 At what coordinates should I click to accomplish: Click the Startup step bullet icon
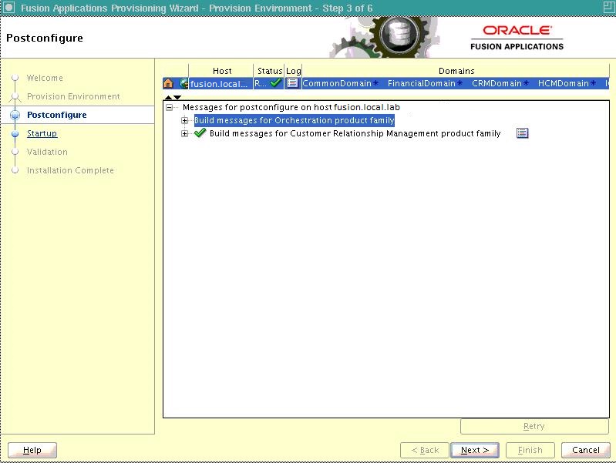[15, 133]
